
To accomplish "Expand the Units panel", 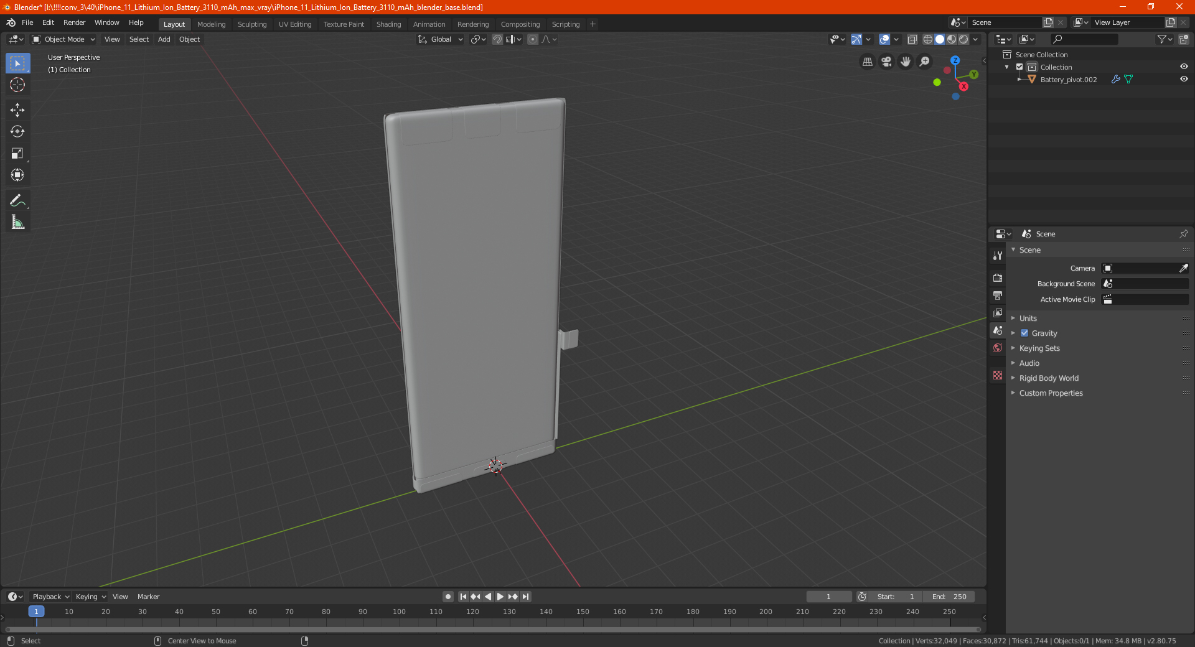I will point(1028,318).
